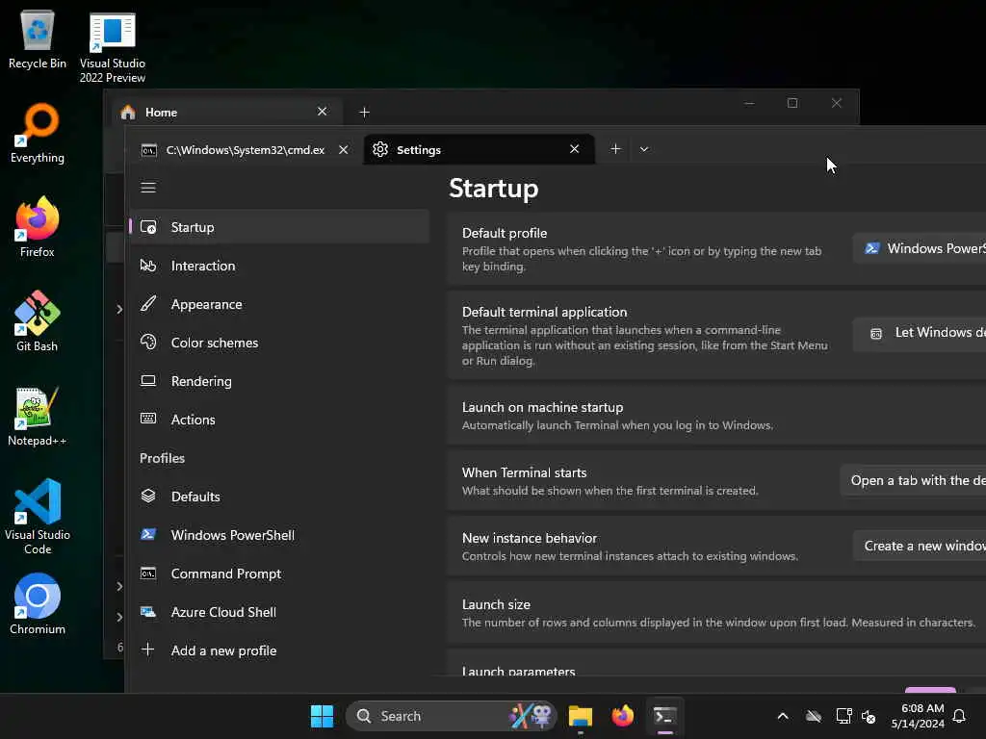Launch Git Bash desktop shortcut
The width and height of the screenshot is (986, 739).
pos(38,321)
